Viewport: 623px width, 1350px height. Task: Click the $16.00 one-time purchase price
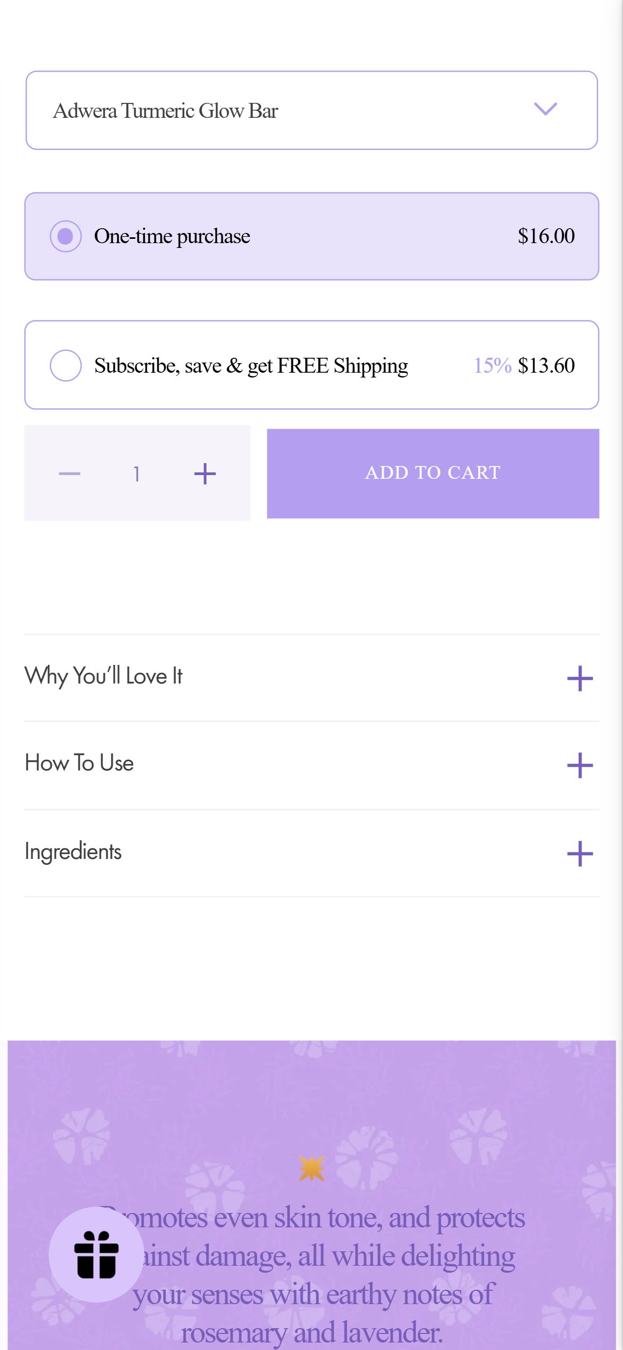tap(546, 236)
